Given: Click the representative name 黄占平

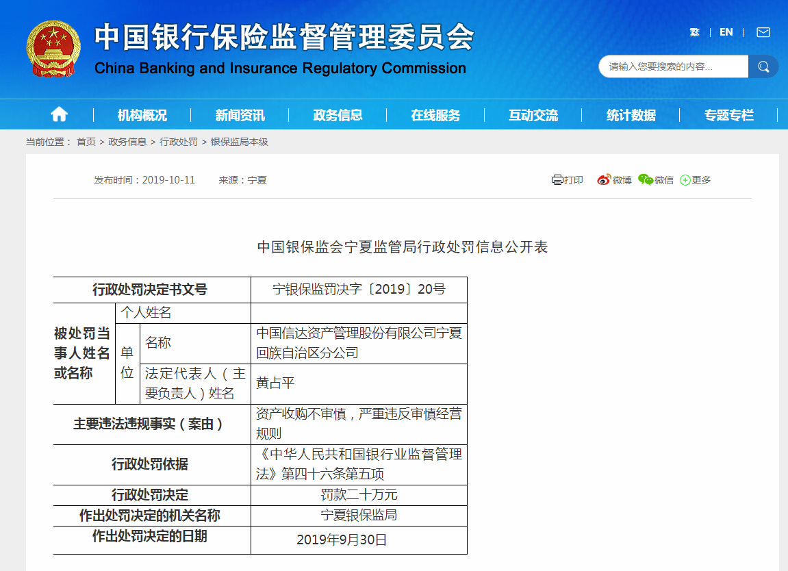Looking at the screenshot, I should point(275,383).
